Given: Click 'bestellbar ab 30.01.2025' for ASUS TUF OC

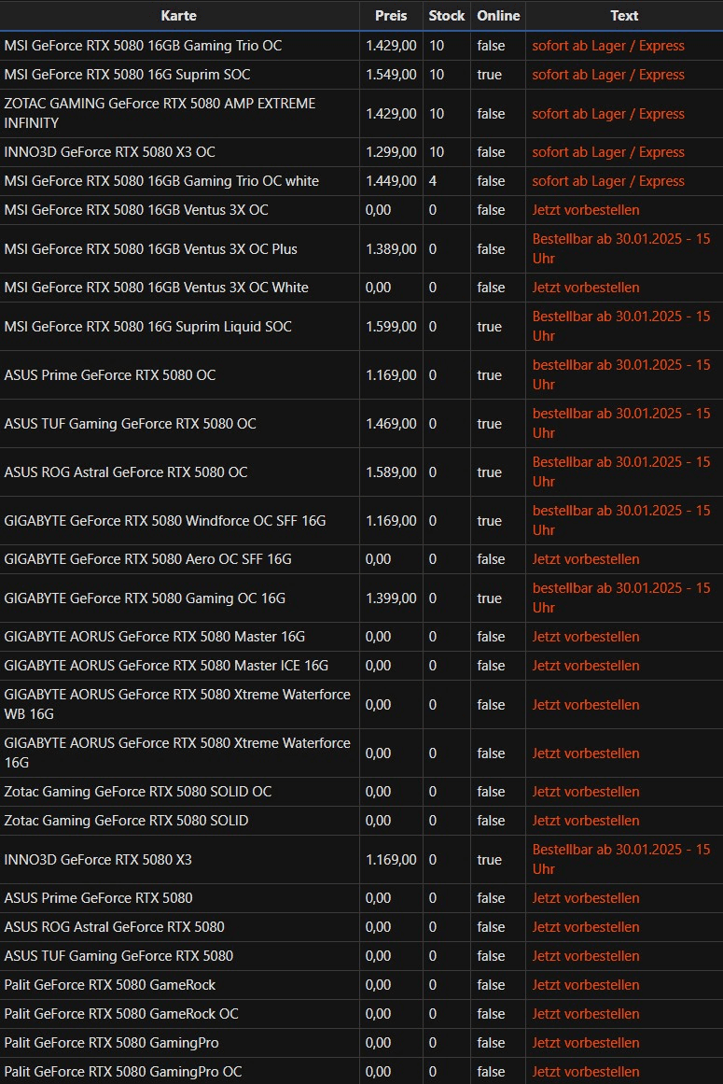Looking at the screenshot, I should [x=620, y=422].
